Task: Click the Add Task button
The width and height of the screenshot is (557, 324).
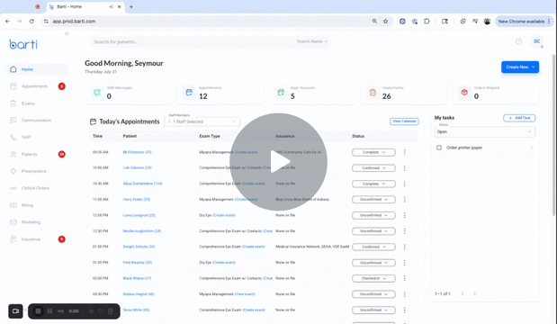Action: [519, 118]
